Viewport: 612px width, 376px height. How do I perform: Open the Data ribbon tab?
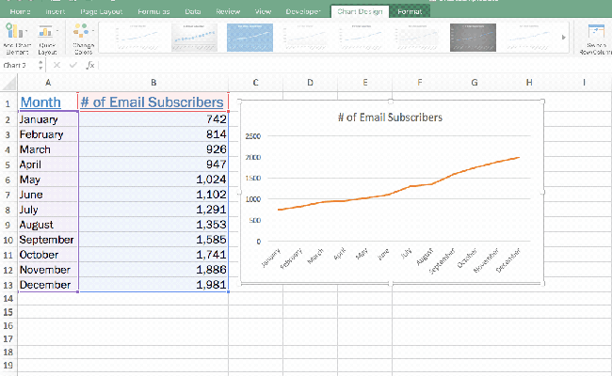pyautogui.click(x=193, y=11)
